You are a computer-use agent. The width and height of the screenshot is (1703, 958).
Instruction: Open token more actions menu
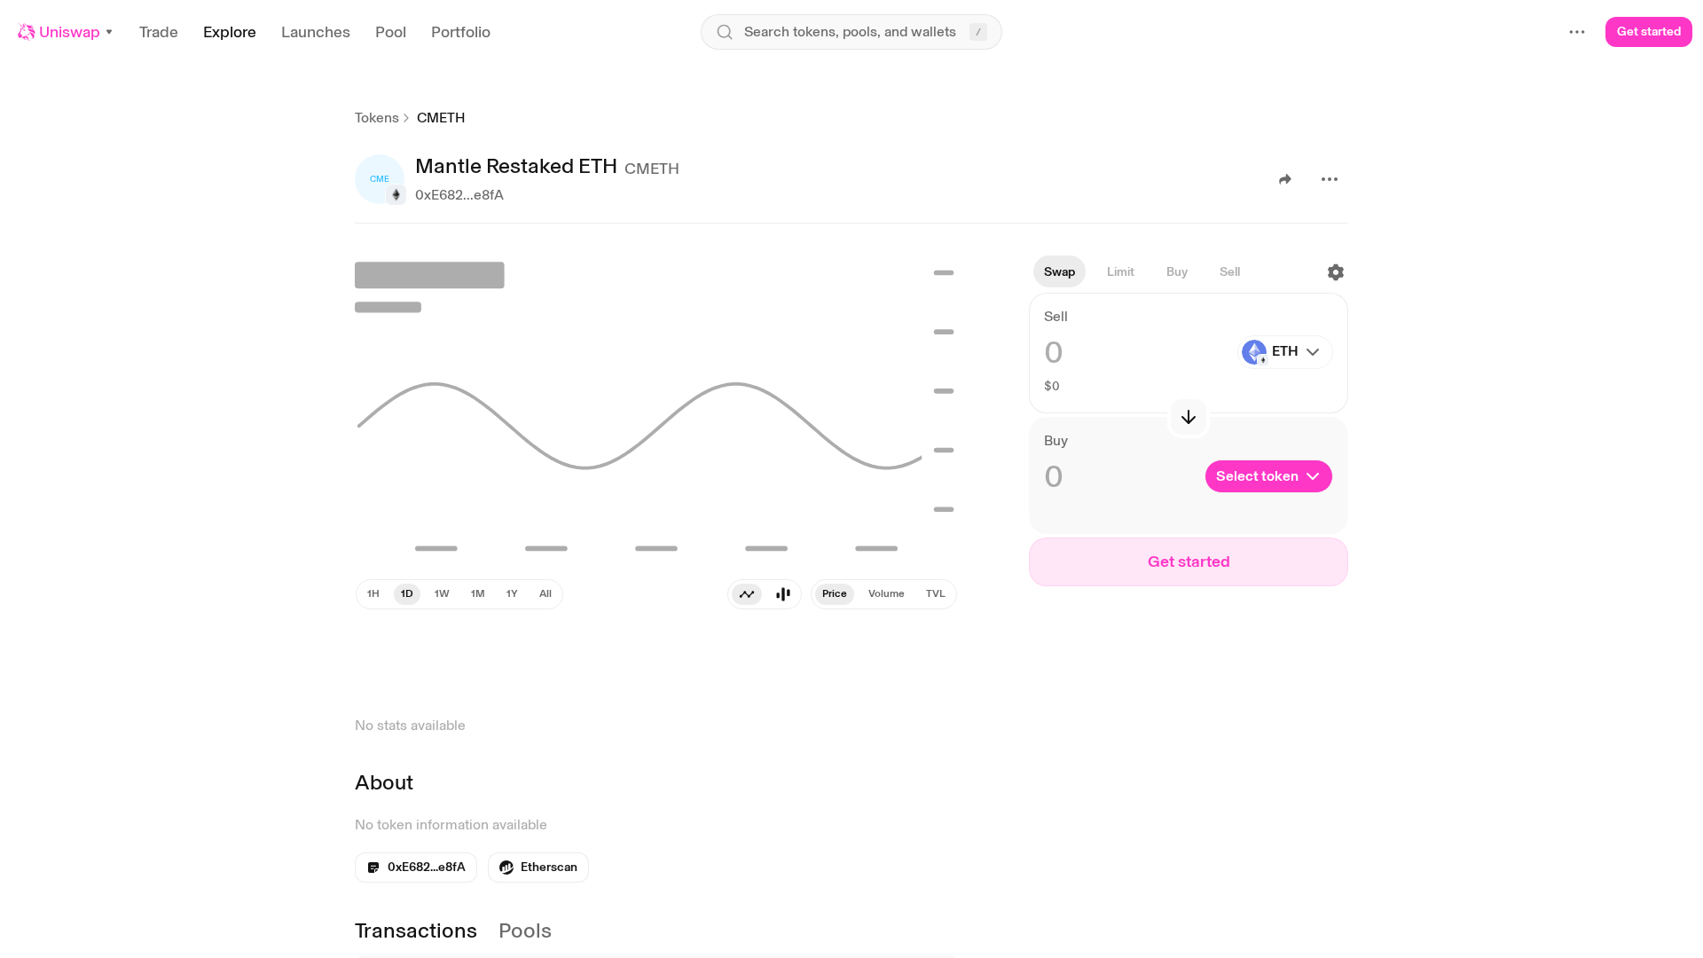click(1330, 179)
